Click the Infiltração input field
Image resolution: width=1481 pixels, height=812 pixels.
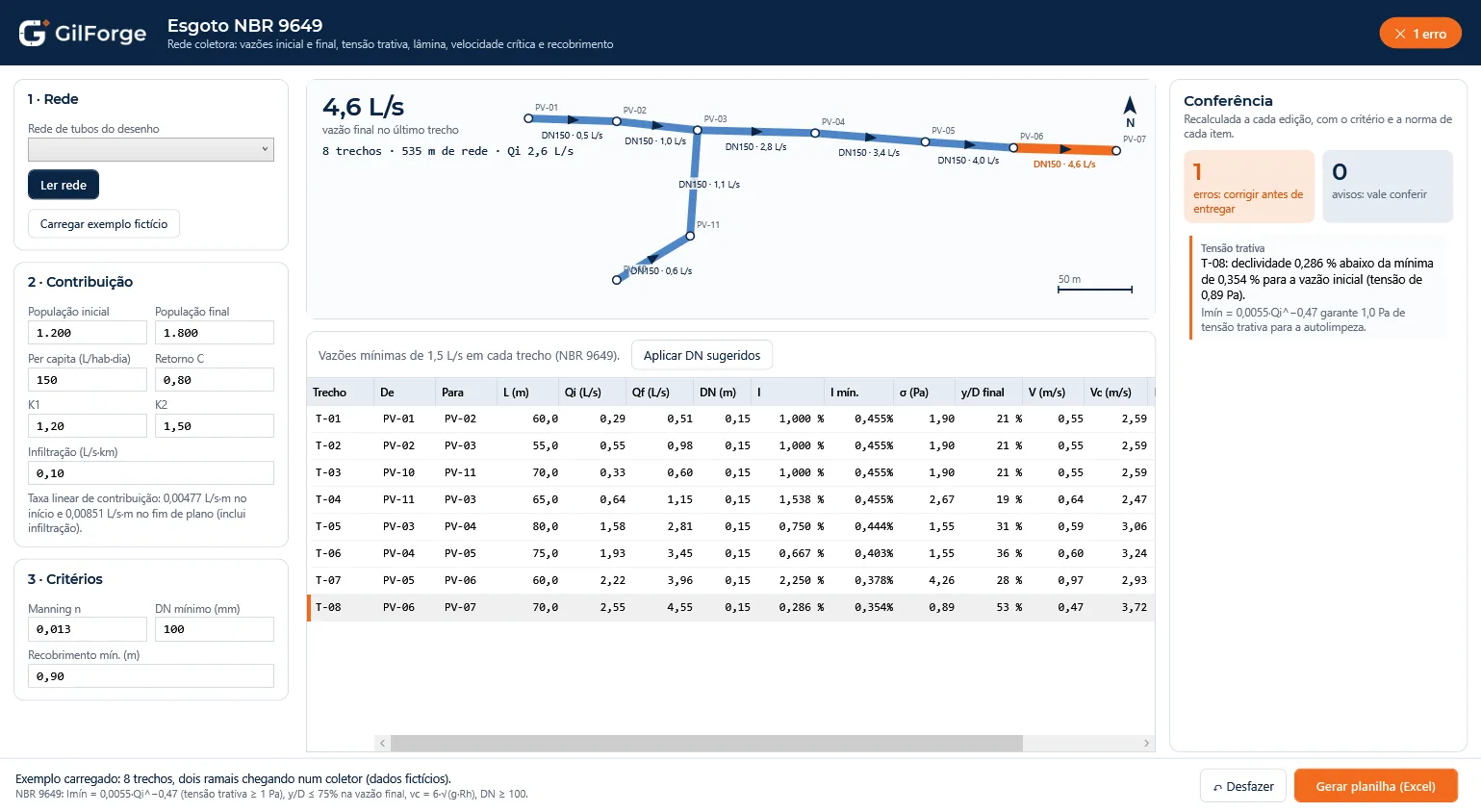(x=151, y=473)
